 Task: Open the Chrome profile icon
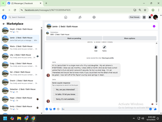point(153,10)
